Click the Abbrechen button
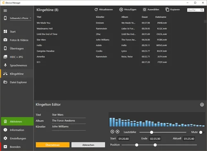Screen dimensions: 207x151 coord(88,145)
